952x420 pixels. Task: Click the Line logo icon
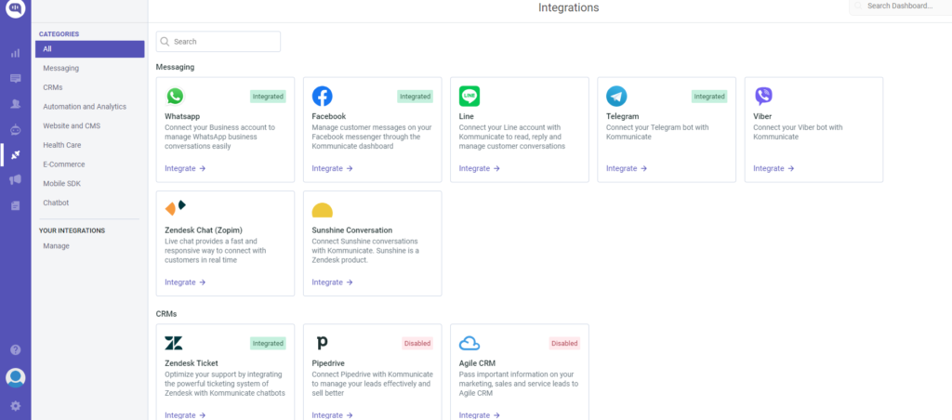pos(469,96)
